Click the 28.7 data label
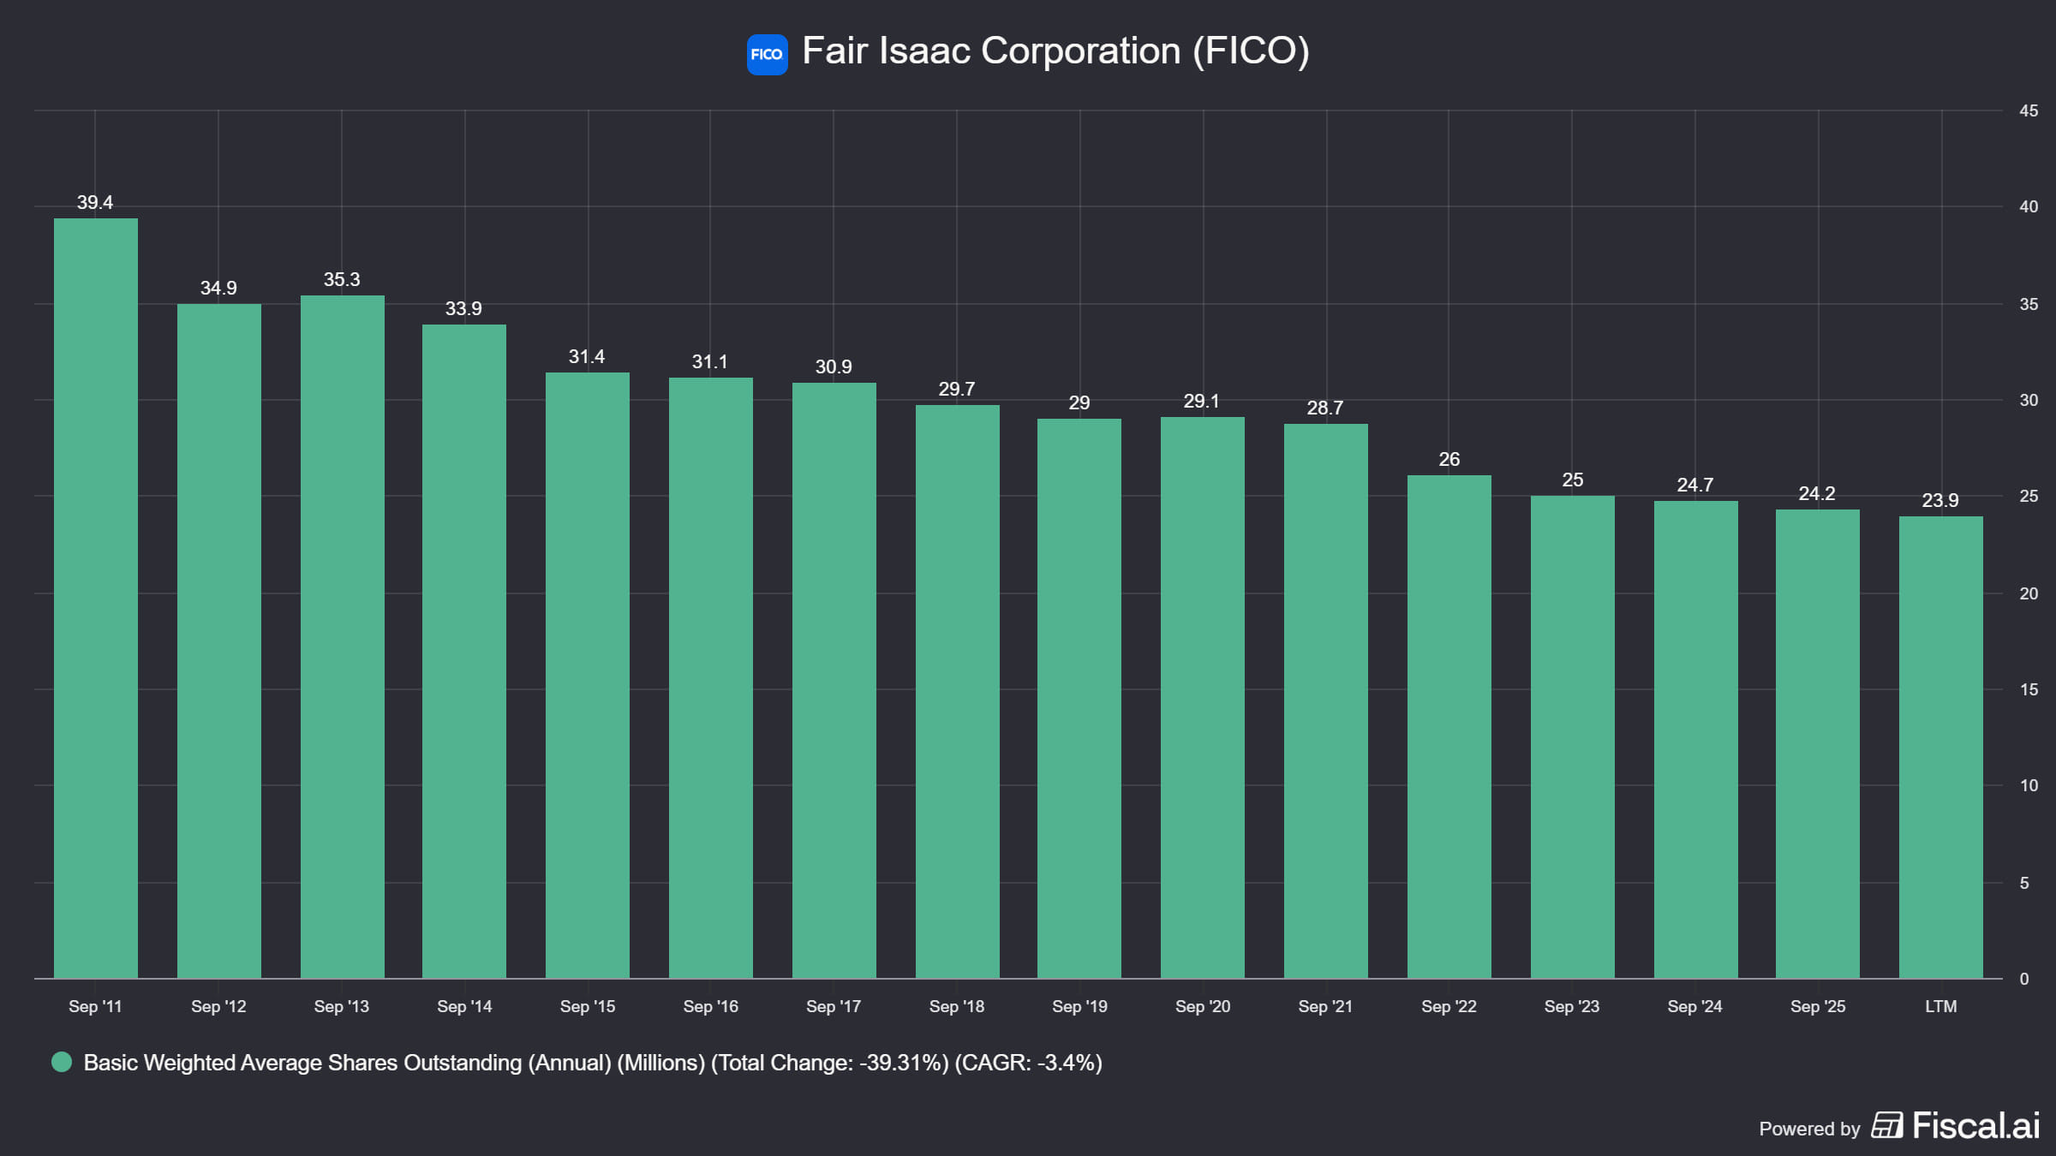This screenshot has height=1156, width=2056. click(1325, 408)
